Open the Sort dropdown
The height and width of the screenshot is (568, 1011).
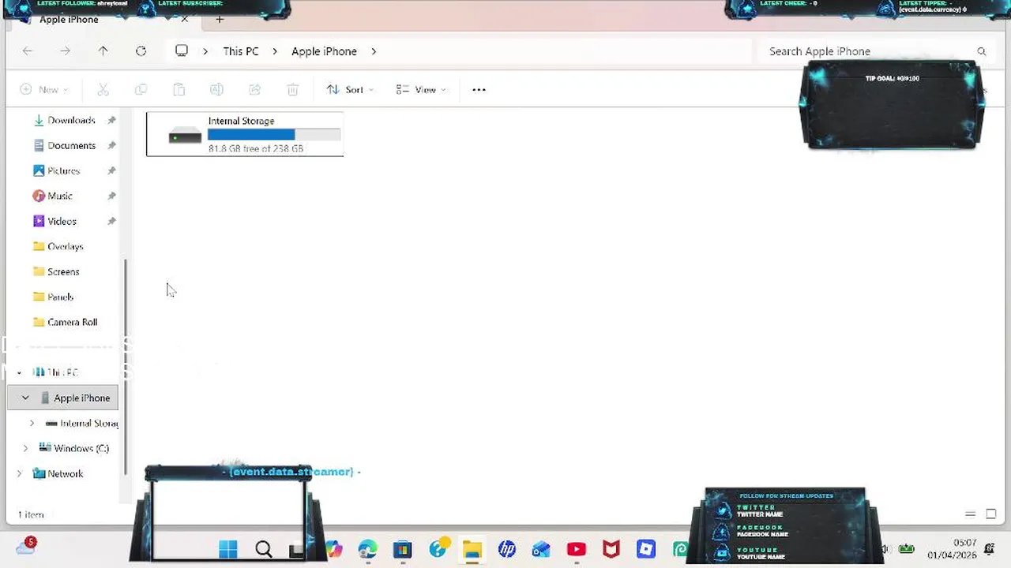[350, 90]
